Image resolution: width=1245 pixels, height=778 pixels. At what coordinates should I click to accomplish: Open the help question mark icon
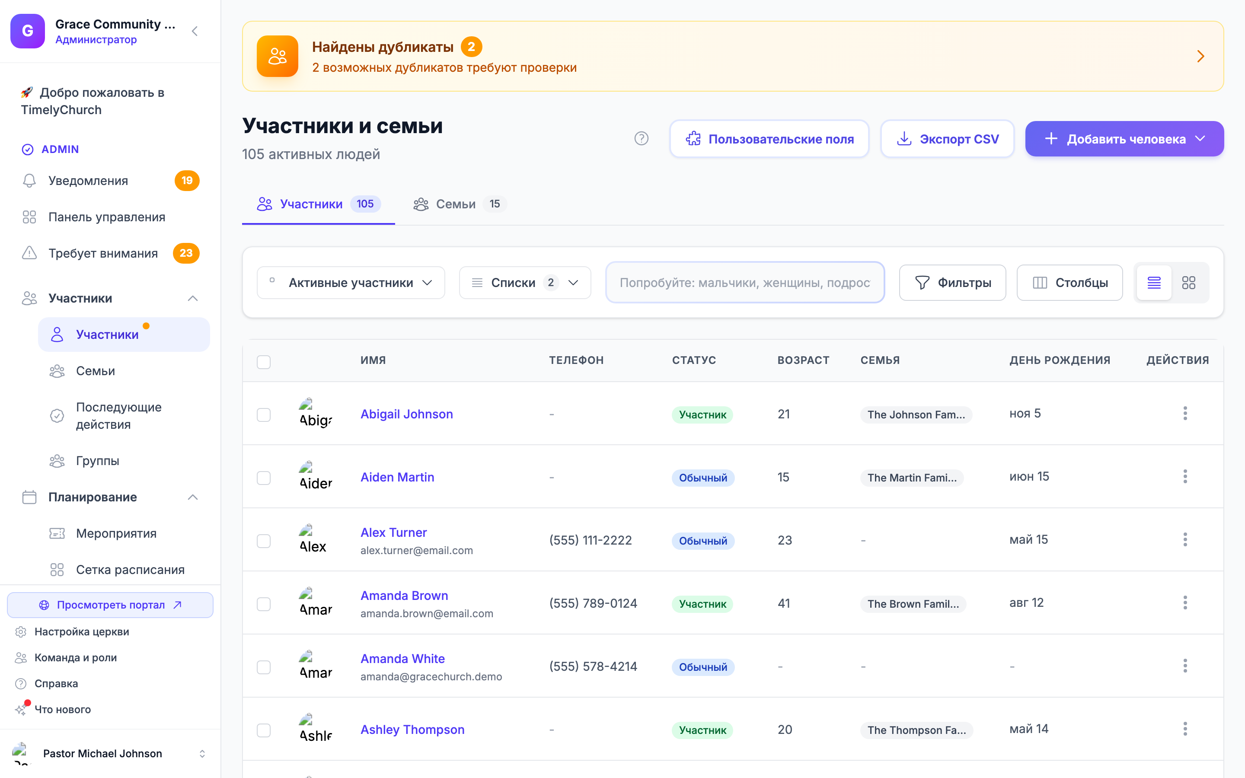641,138
